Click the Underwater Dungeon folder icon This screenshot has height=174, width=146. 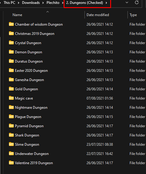point(11,153)
